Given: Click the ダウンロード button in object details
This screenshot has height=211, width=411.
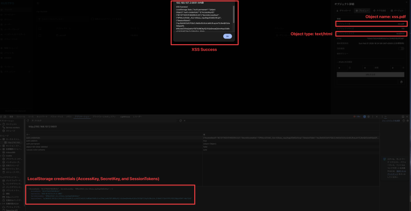Looking at the screenshot, I should pos(344,11).
